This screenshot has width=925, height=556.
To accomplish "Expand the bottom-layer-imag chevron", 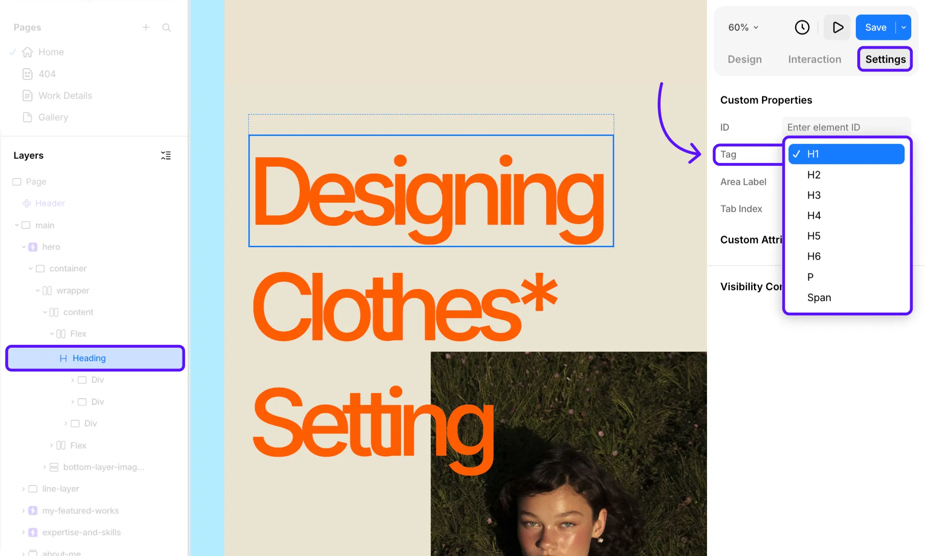I will click(45, 467).
